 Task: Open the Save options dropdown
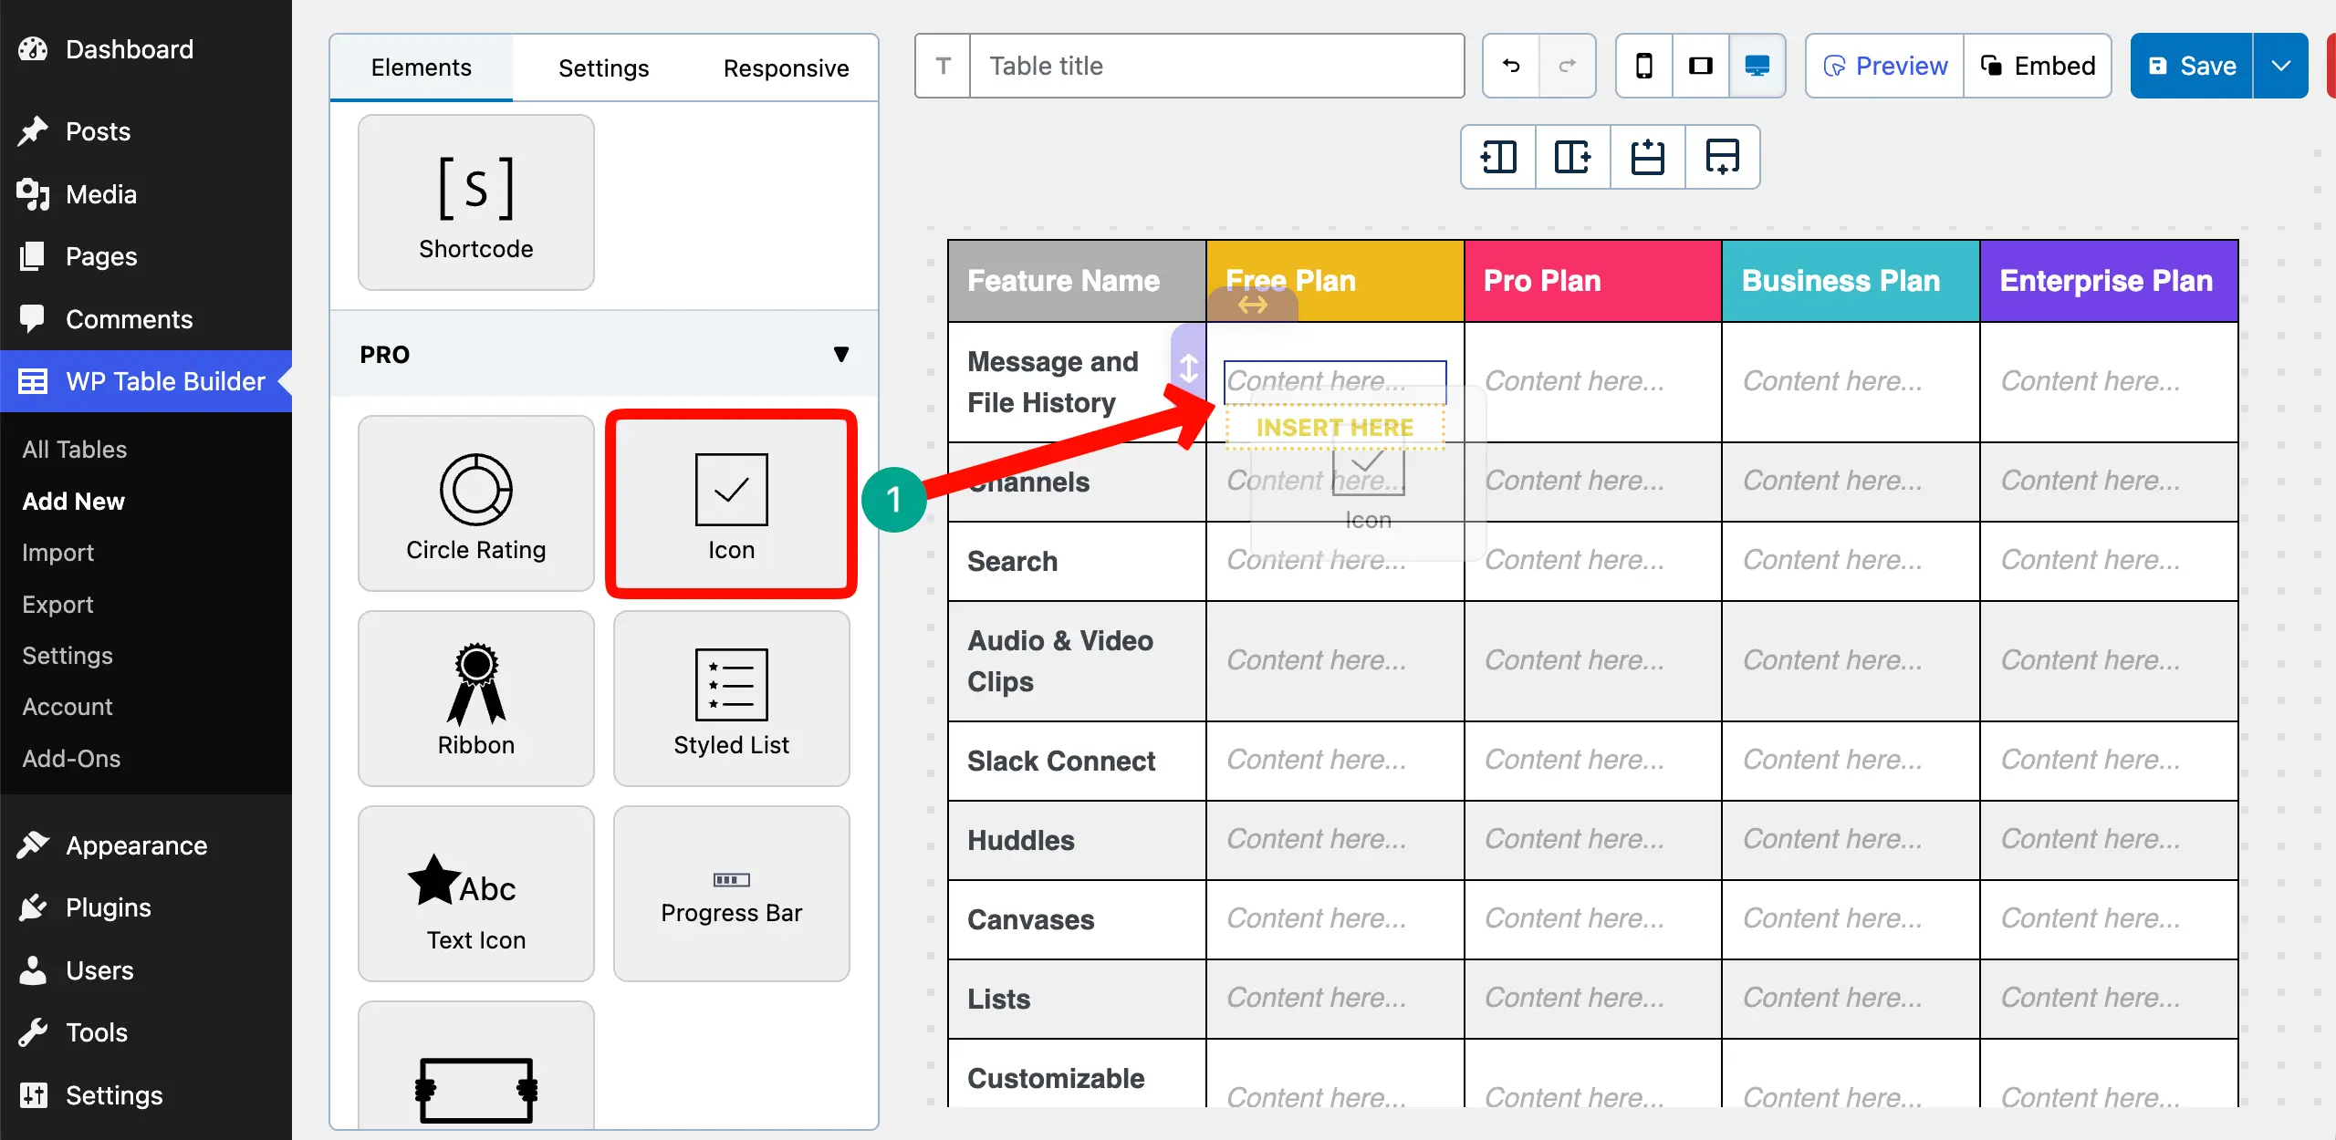pyautogui.click(x=2282, y=65)
